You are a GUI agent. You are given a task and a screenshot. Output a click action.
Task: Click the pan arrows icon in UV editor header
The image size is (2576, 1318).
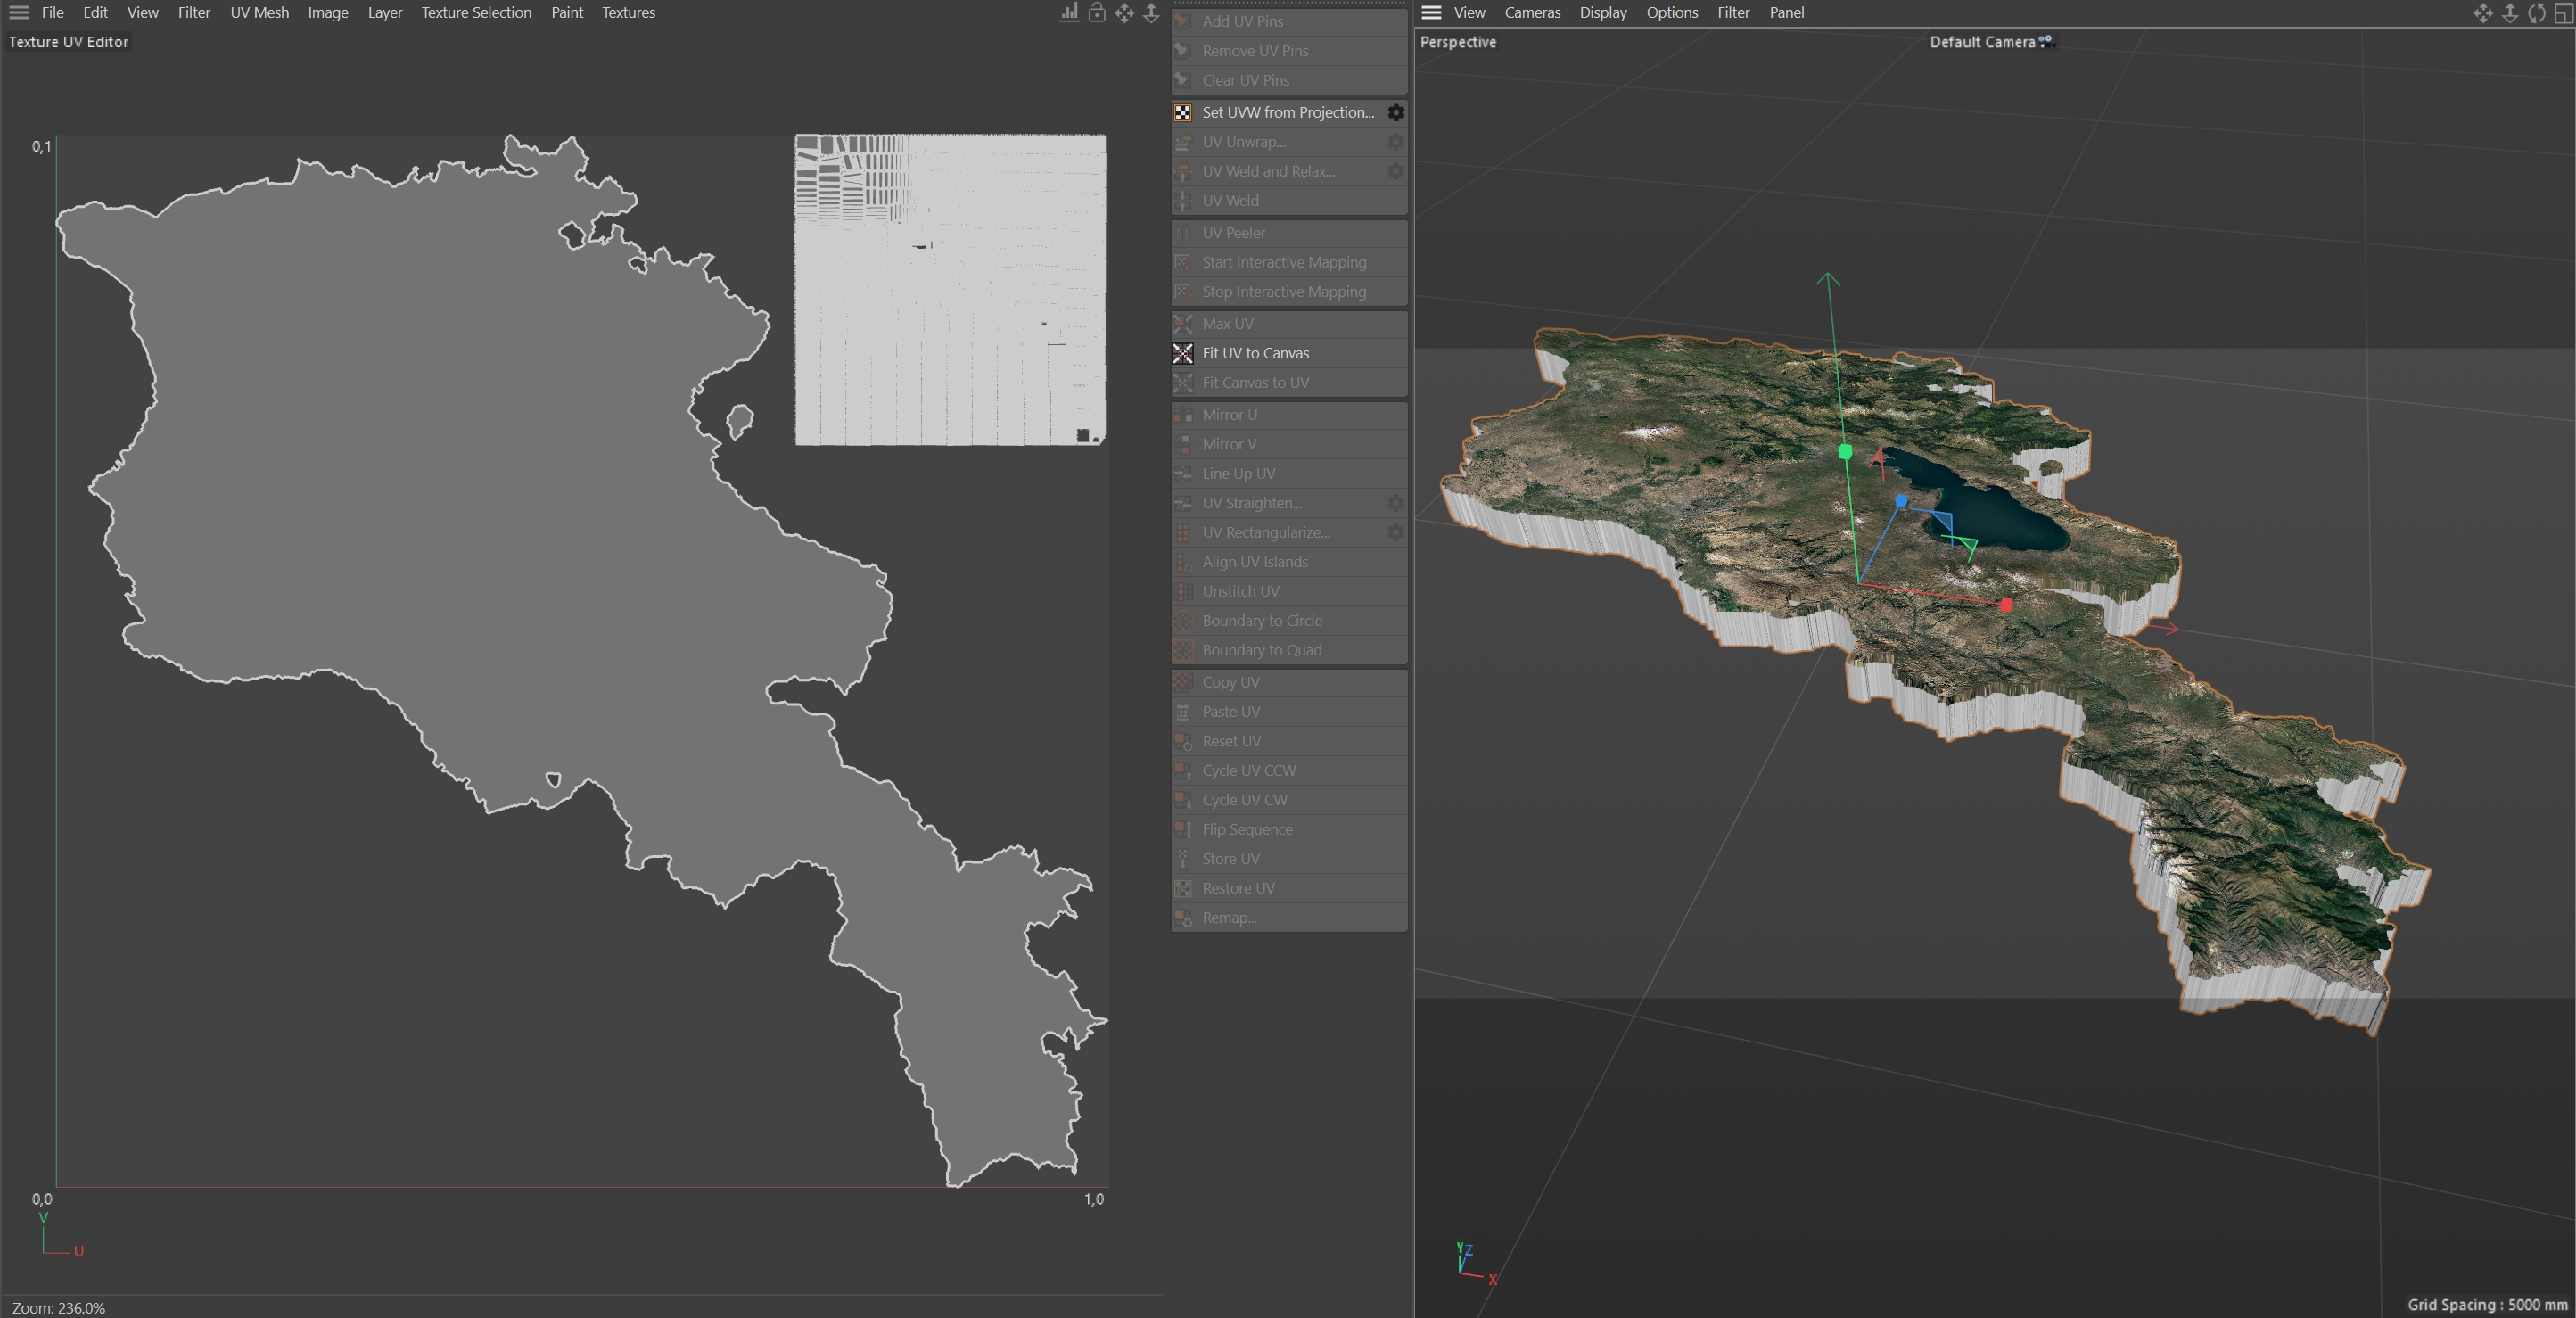[1124, 13]
